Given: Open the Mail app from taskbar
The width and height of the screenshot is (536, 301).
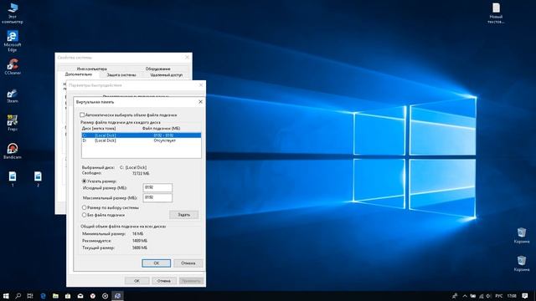Looking at the screenshot, I should click(x=80, y=296).
